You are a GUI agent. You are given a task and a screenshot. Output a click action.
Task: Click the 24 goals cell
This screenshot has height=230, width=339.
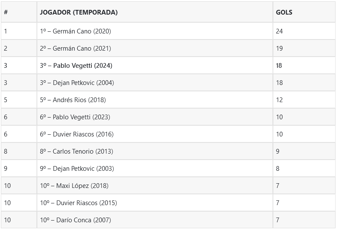coord(279,31)
